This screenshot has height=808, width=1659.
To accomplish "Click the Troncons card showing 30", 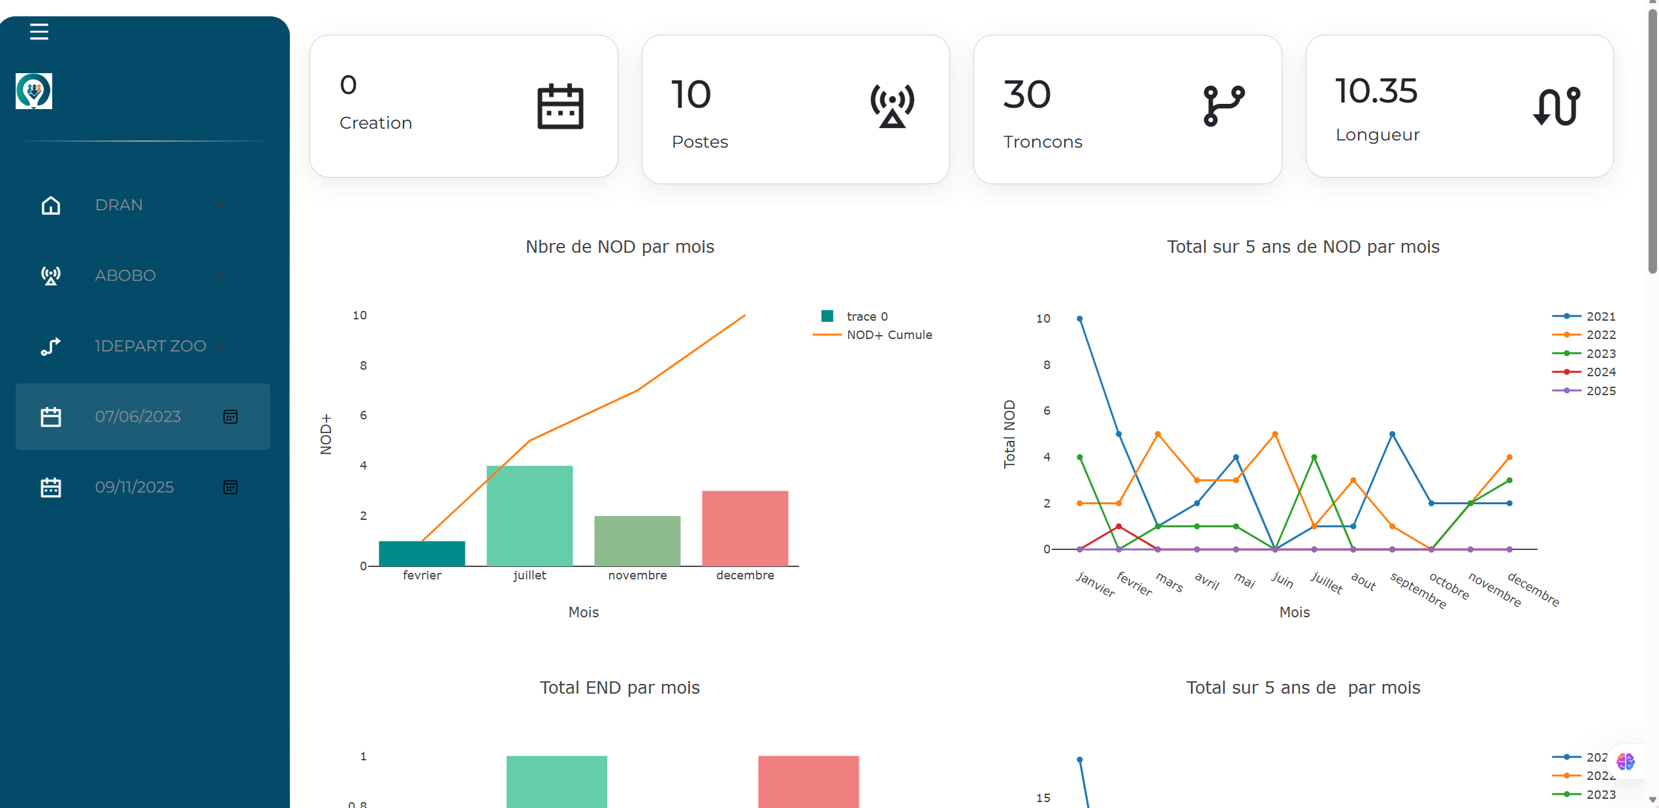I will click(x=1128, y=108).
